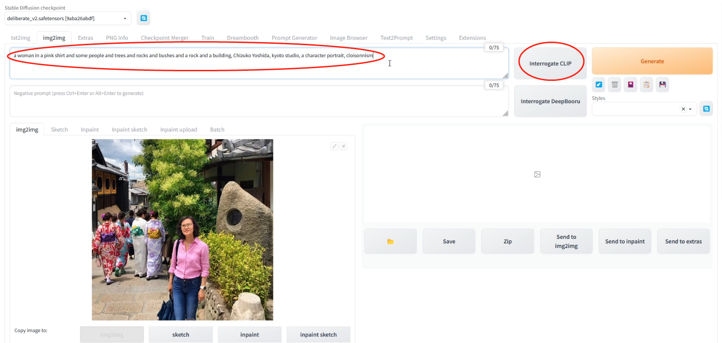Clear the Styles selection with the X
The width and height of the screenshot is (722, 343).
(683, 109)
